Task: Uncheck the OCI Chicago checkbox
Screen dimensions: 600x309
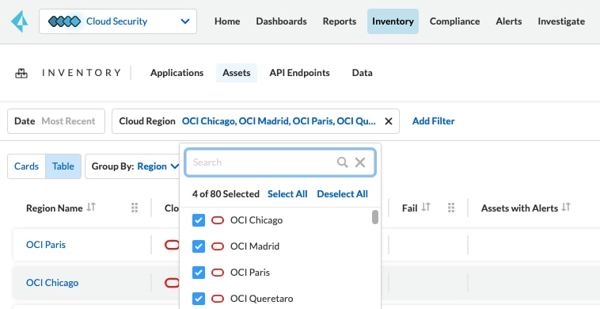Action: [x=199, y=220]
